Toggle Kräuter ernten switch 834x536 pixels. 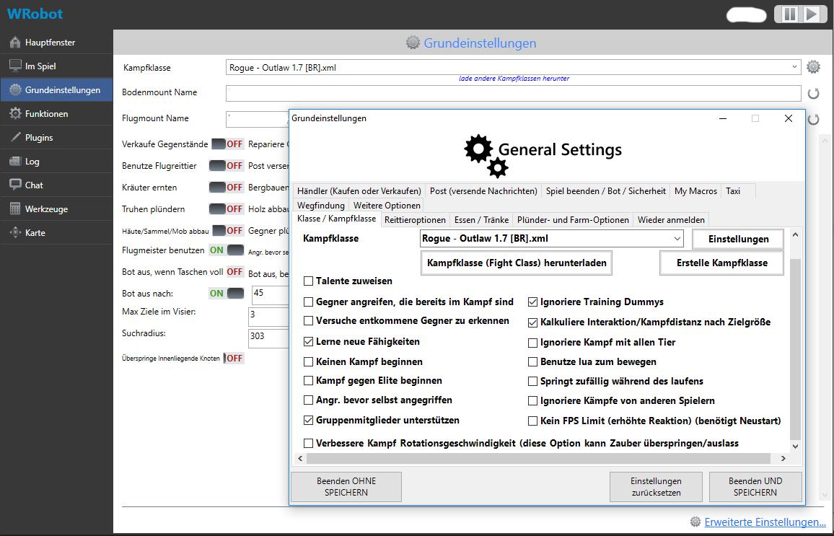[x=226, y=187]
